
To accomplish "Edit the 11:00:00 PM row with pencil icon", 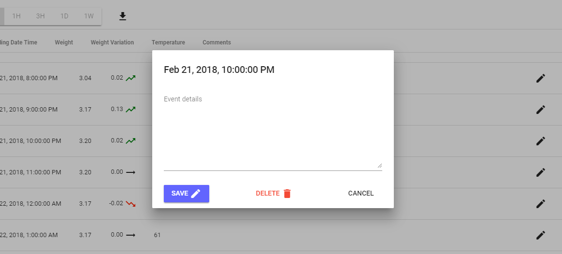I will 540,172.
